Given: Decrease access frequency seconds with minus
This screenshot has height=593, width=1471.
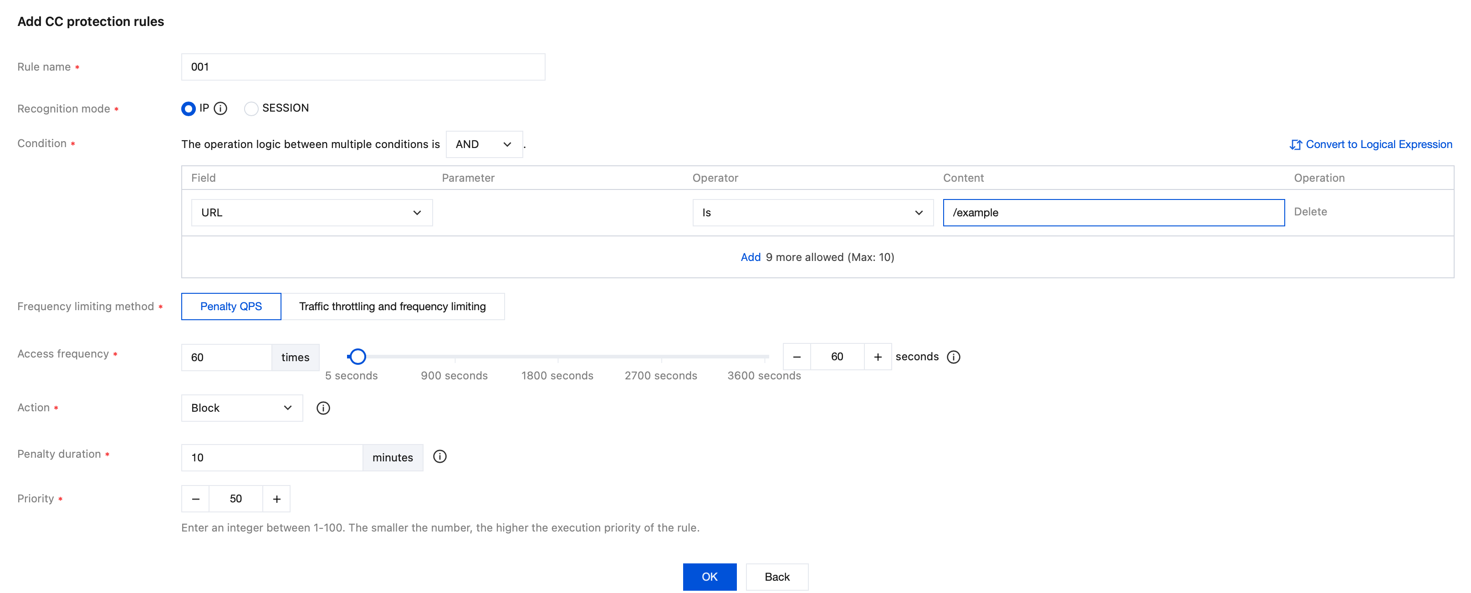Looking at the screenshot, I should click(x=797, y=357).
